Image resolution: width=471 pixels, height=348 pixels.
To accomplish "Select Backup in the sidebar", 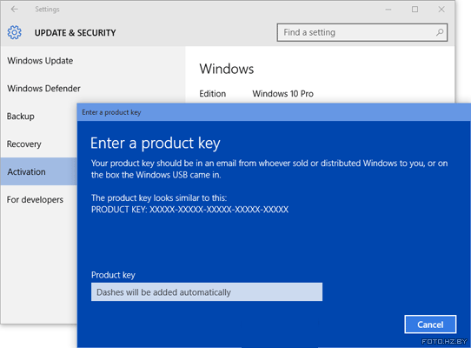I will (21, 117).
